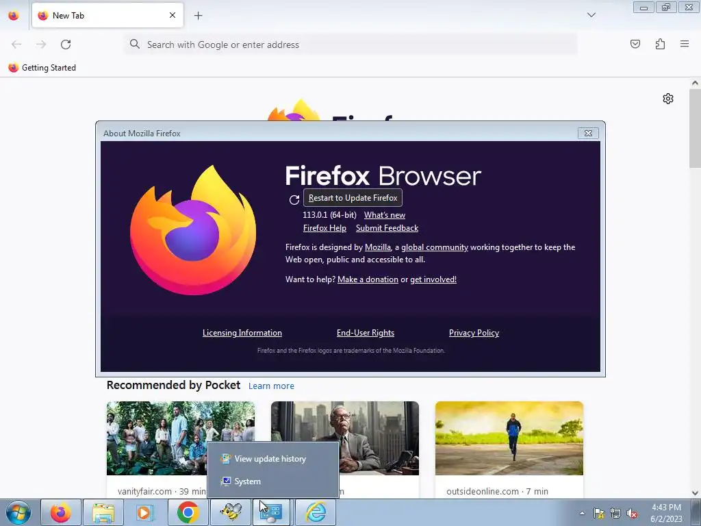Open Licensing Information link
This screenshot has width=701, height=526.
(x=242, y=333)
